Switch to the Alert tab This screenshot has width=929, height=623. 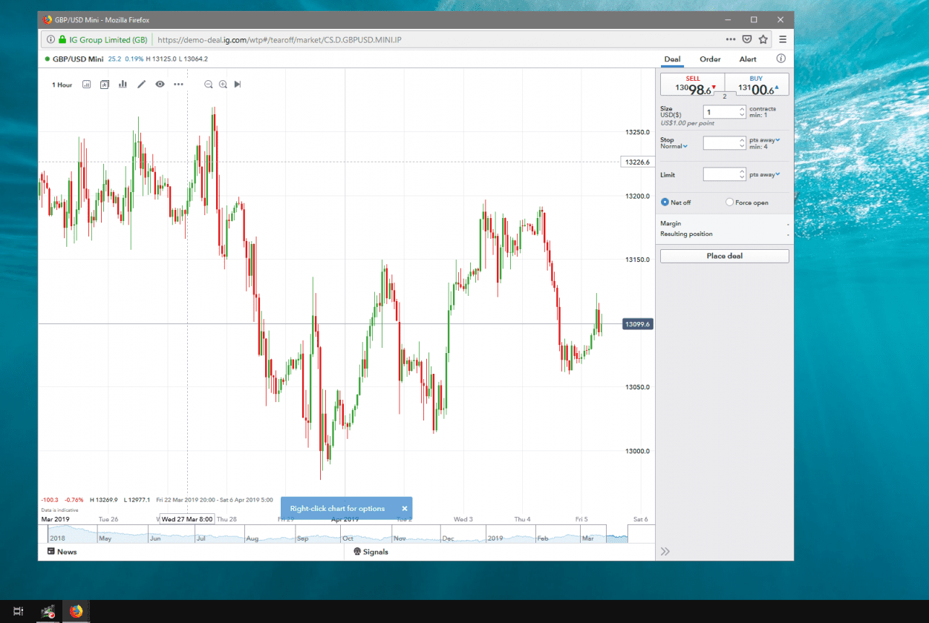(x=748, y=59)
